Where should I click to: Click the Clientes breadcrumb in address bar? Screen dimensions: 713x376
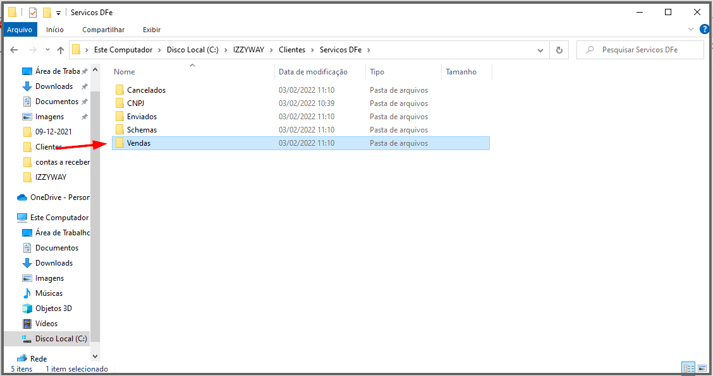click(x=291, y=50)
